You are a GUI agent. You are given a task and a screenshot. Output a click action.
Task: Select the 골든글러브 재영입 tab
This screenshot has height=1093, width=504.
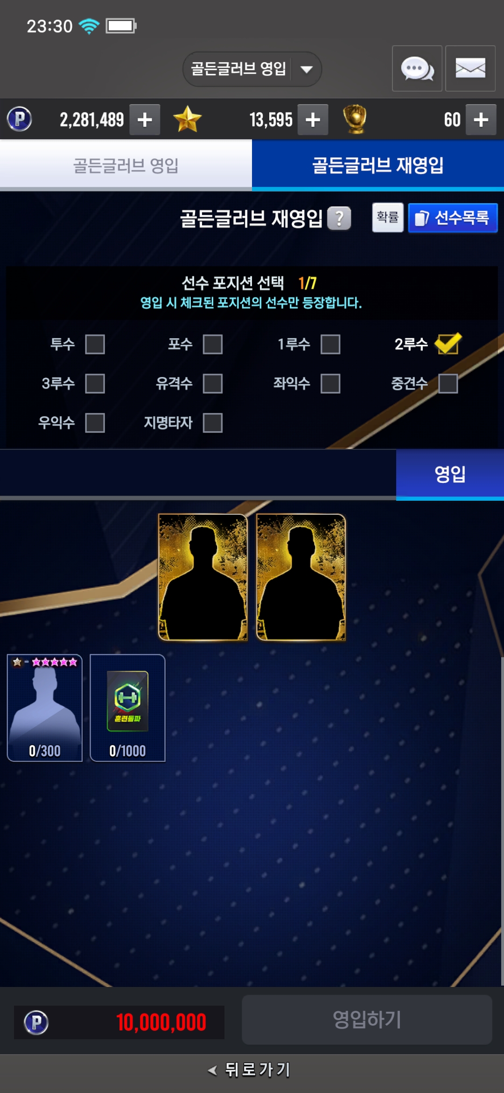tap(378, 165)
